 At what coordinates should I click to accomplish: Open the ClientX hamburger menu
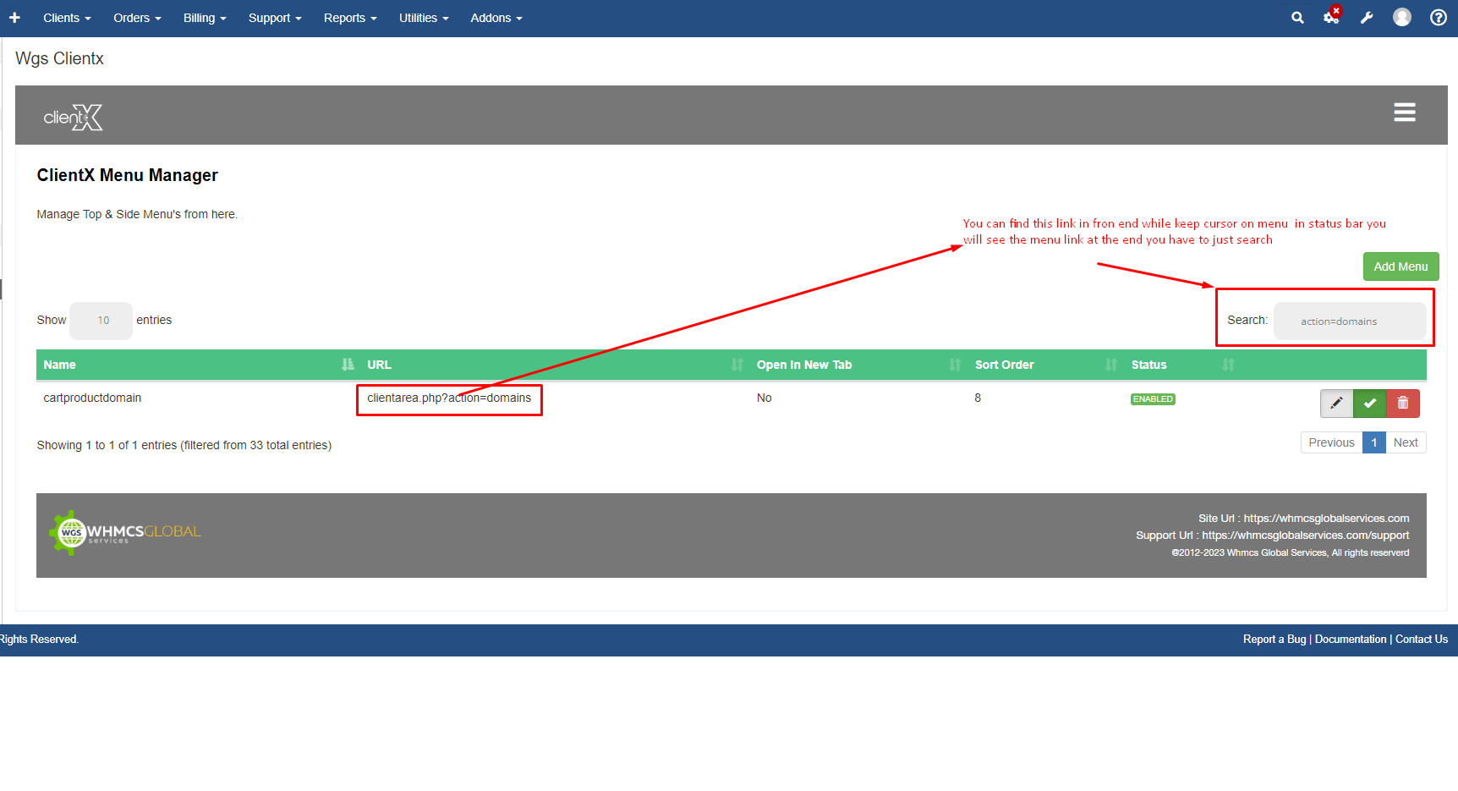[x=1405, y=113]
